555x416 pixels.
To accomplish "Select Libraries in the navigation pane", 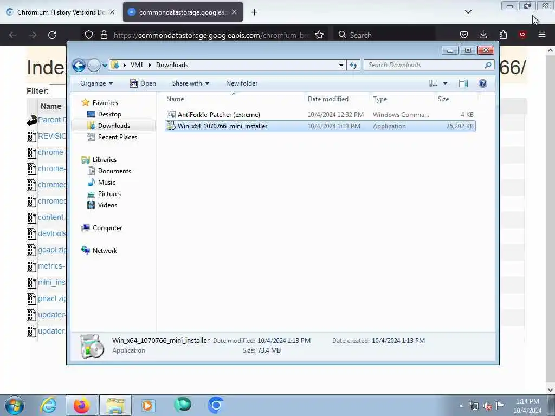I will pyautogui.click(x=105, y=160).
